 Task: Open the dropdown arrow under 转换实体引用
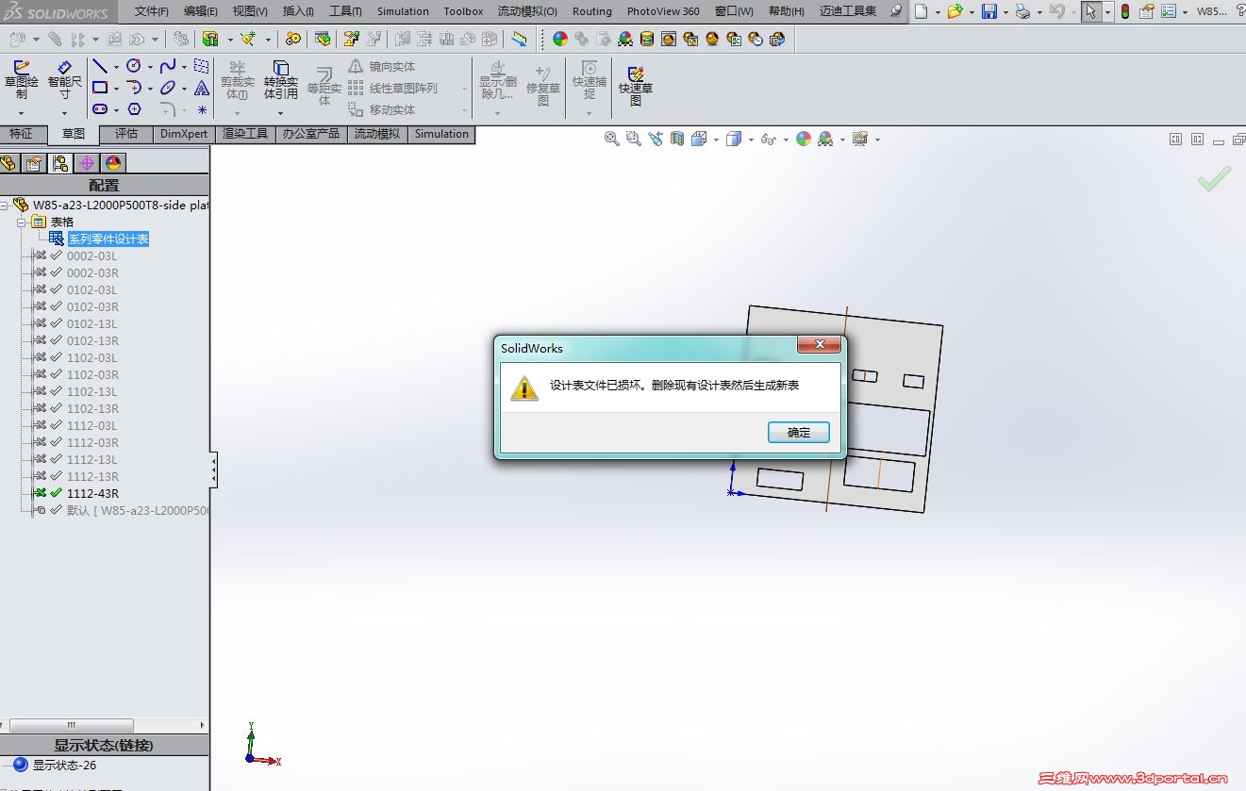[x=280, y=114]
